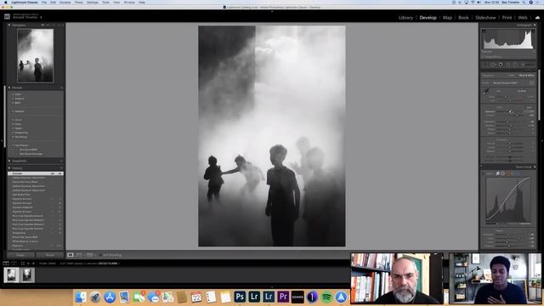Expand the Snapshots panel
The width and height of the screenshot is (544, 306).
(x=9, y=161)
